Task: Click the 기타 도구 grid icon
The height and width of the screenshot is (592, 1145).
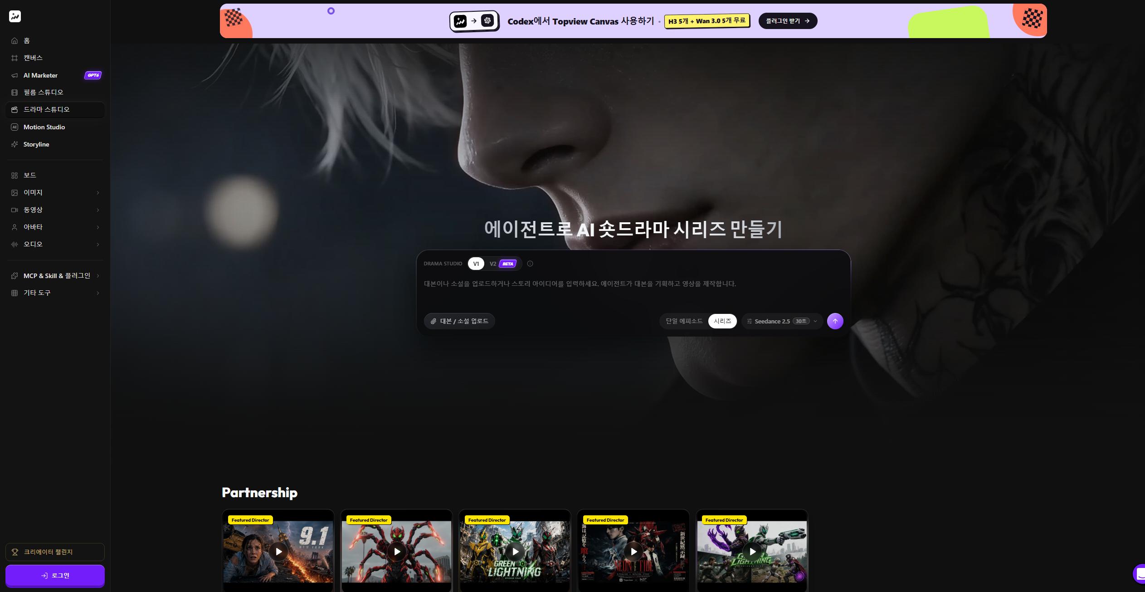Action: [15, 293]
